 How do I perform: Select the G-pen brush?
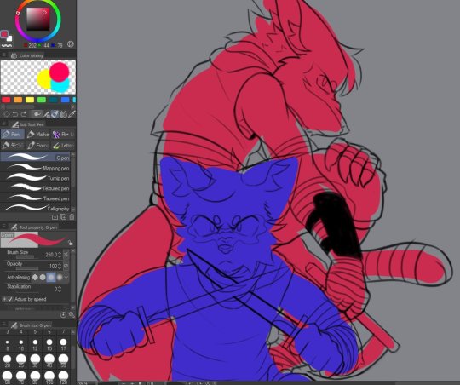pyautogui.click(x=35, y=158)
